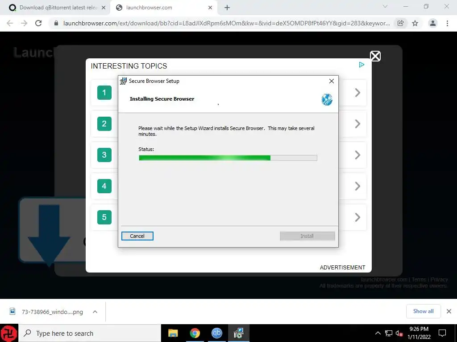Screen dimensions: 457x342
Task: Click the taskbar clock showing 9:26 PM
Action: 419,333
